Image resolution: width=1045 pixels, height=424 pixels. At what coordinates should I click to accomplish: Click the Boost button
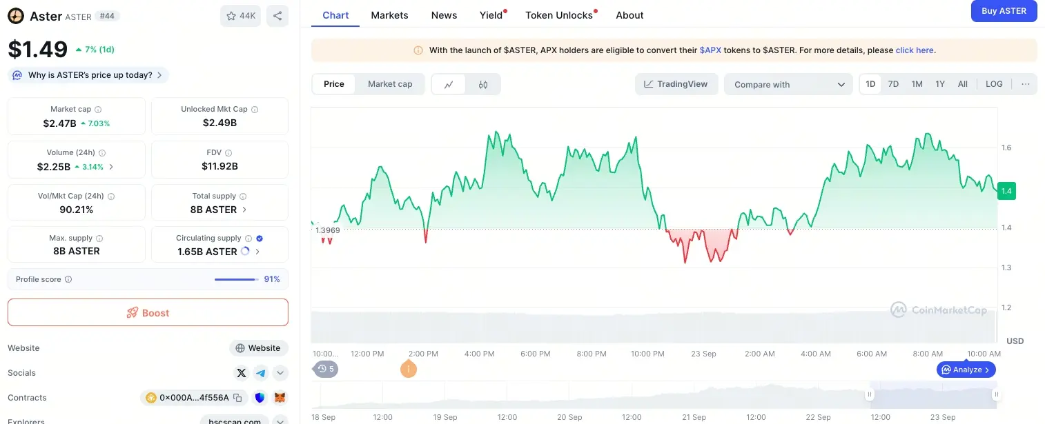(148, 312)
